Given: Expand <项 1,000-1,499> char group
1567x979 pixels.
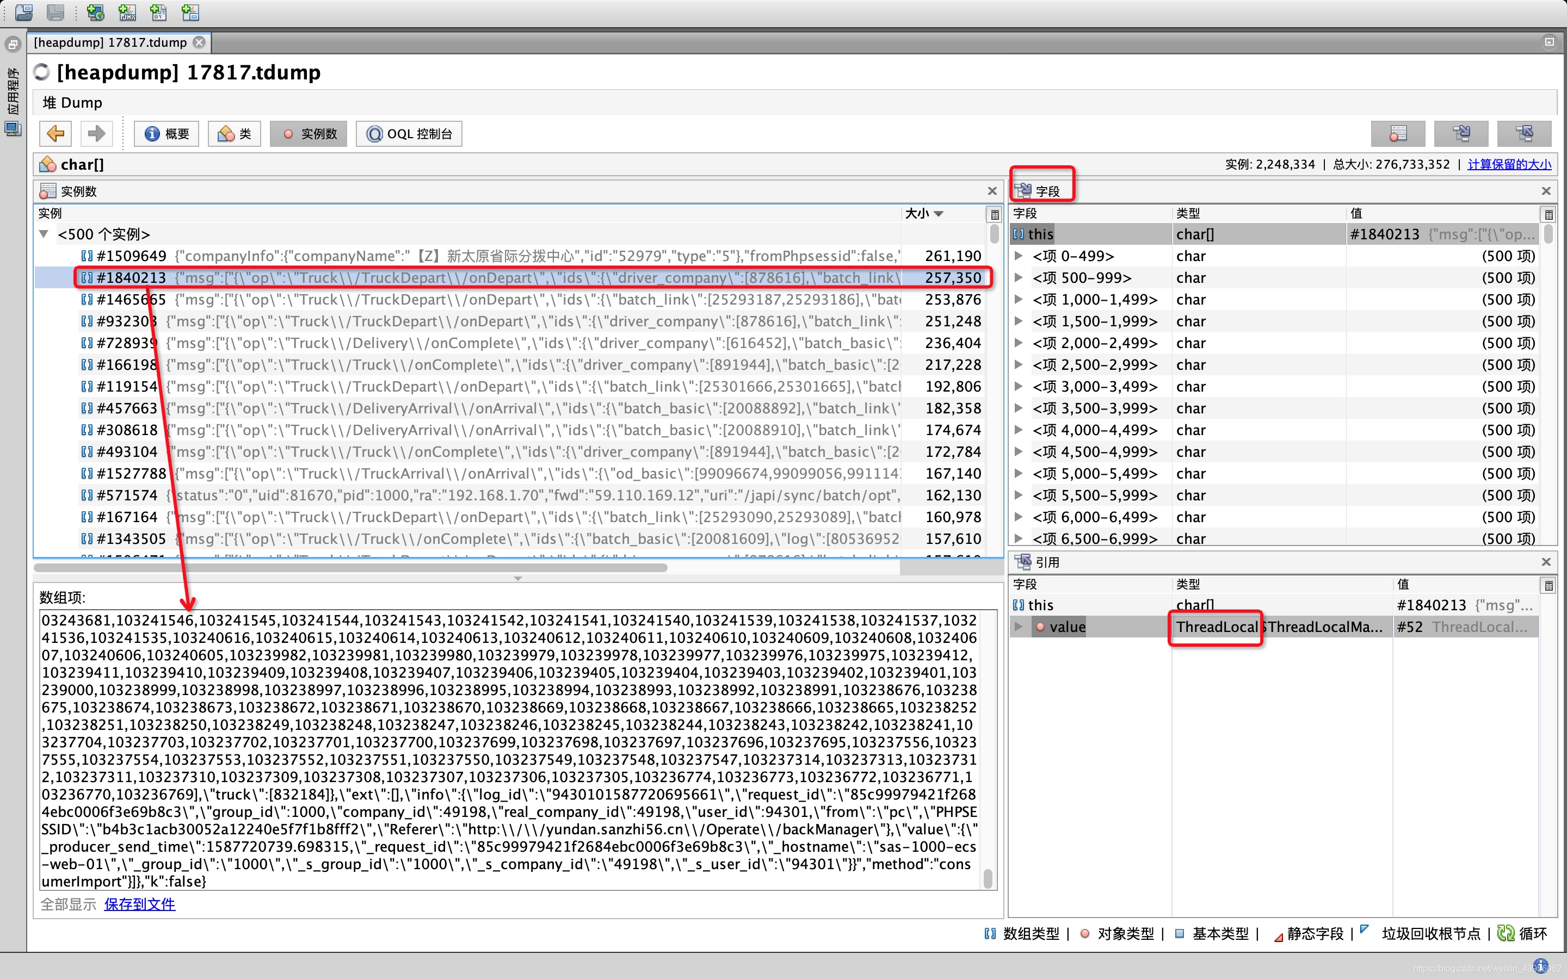Looking at the screenshot, I should [1019, 299].
